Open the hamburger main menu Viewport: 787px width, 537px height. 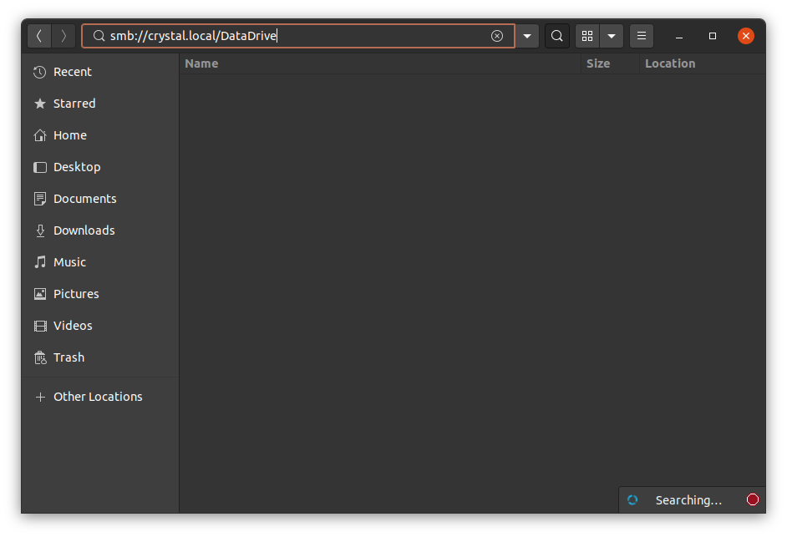(x=642, y=36)
